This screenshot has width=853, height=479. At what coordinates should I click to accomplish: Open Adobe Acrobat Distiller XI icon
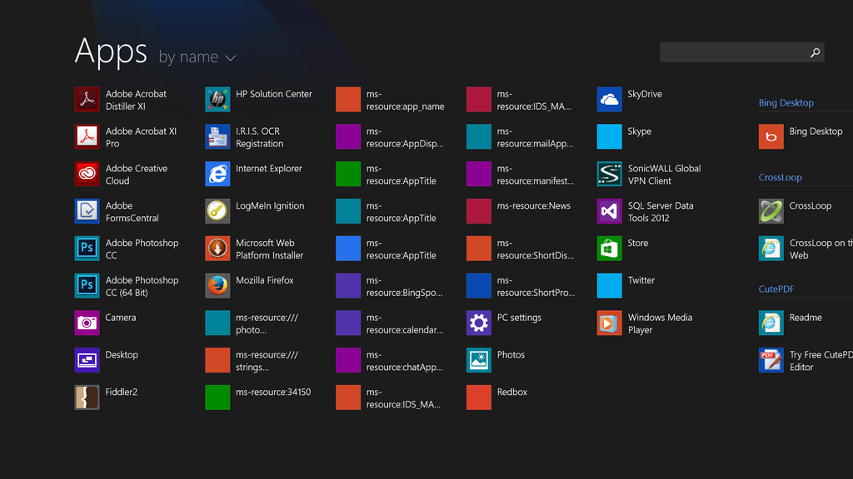click(87, 100)
